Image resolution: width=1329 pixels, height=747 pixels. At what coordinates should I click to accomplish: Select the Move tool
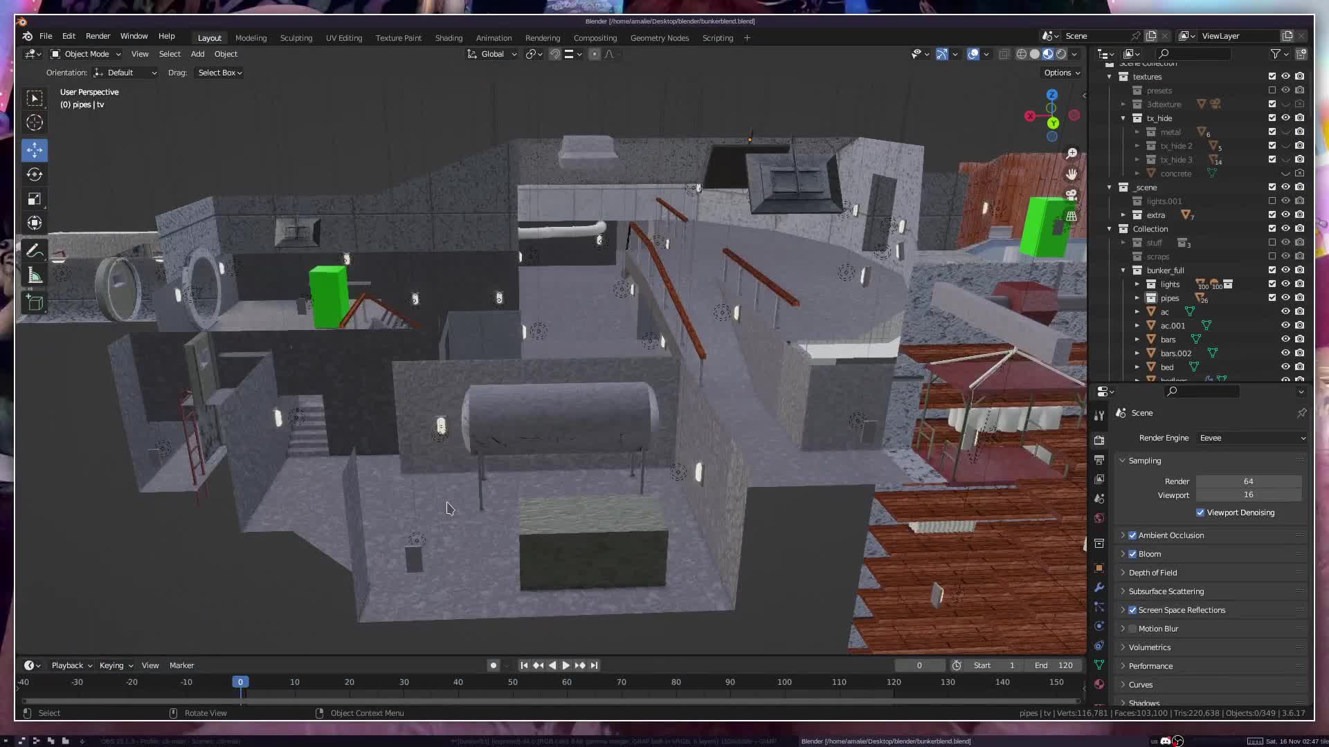[x=34, y=150]
